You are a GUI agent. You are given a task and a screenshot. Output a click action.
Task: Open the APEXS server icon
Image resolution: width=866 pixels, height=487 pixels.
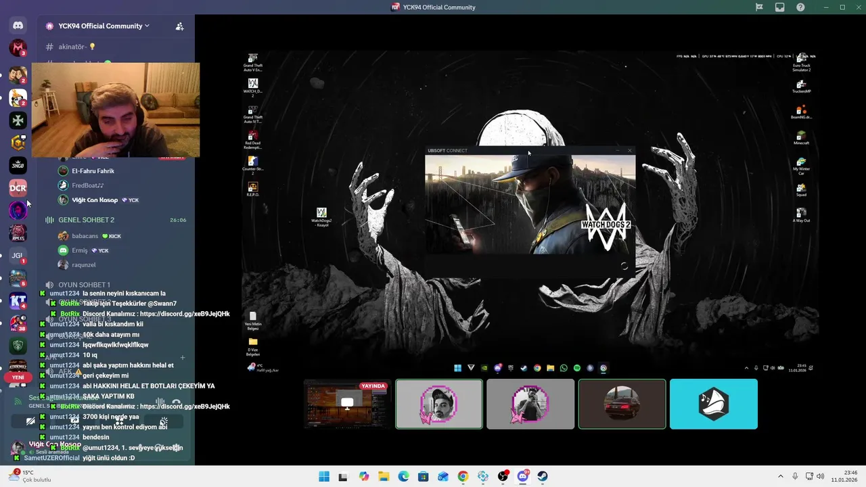tap(18, 233)
